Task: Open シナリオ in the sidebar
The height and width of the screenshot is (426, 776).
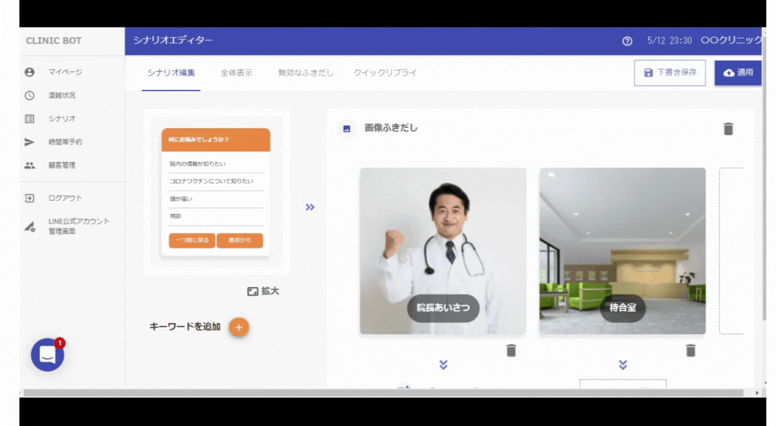Action: [x=62, y=119]
